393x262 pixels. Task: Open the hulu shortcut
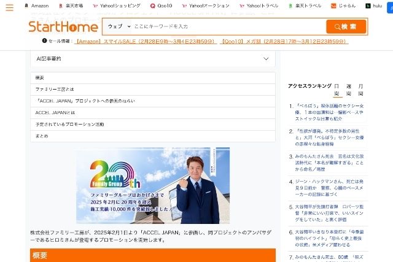[x=374, y=6]
